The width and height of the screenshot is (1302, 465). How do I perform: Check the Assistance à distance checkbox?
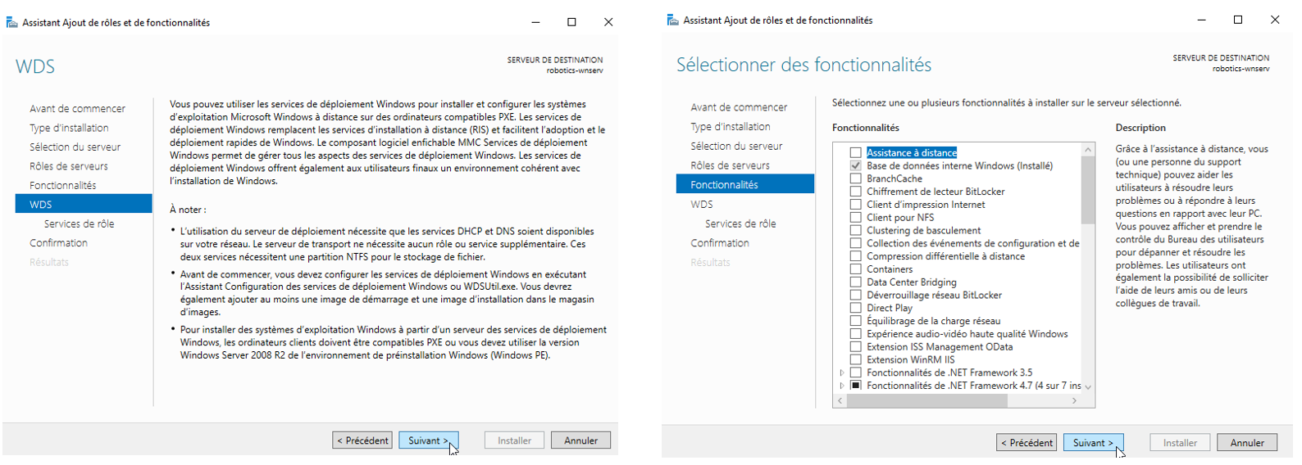(x=855, y=153)
